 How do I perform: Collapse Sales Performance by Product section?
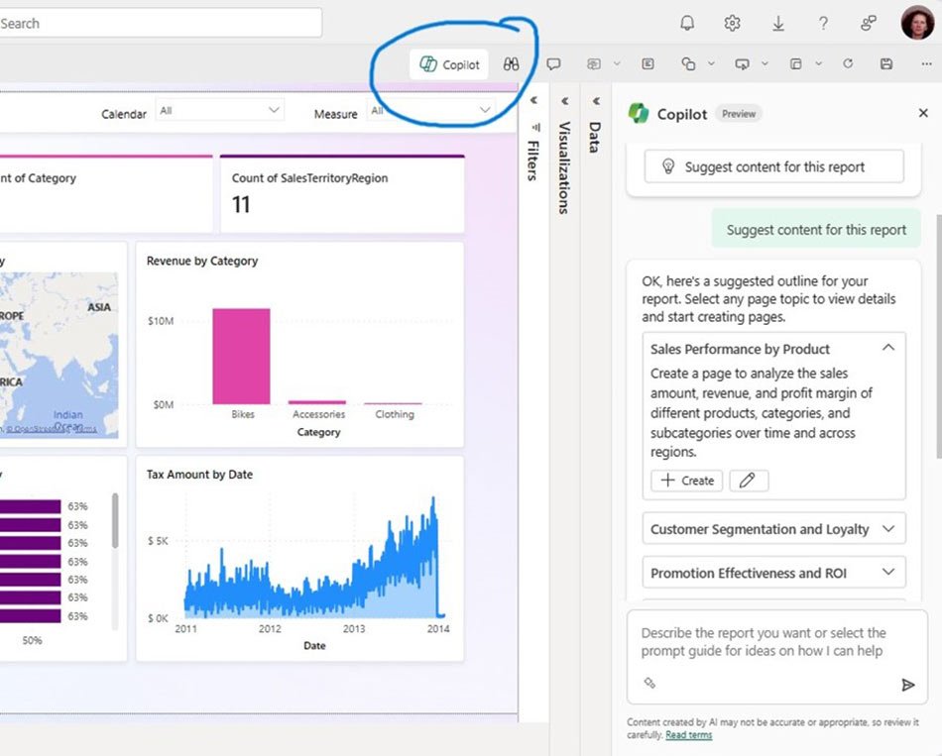coord(888,348)
